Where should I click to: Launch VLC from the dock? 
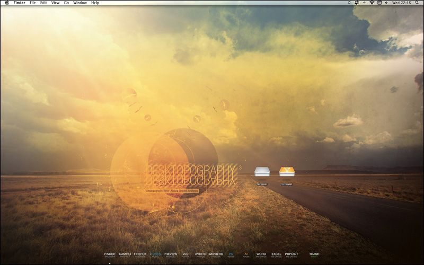tap(185, 255)
